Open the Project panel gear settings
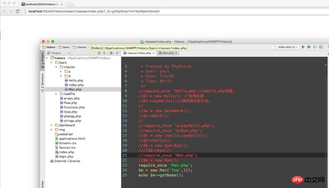 (111, 53)
